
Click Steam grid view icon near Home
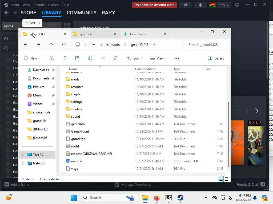pyautogui.click(x=67, y=25)
